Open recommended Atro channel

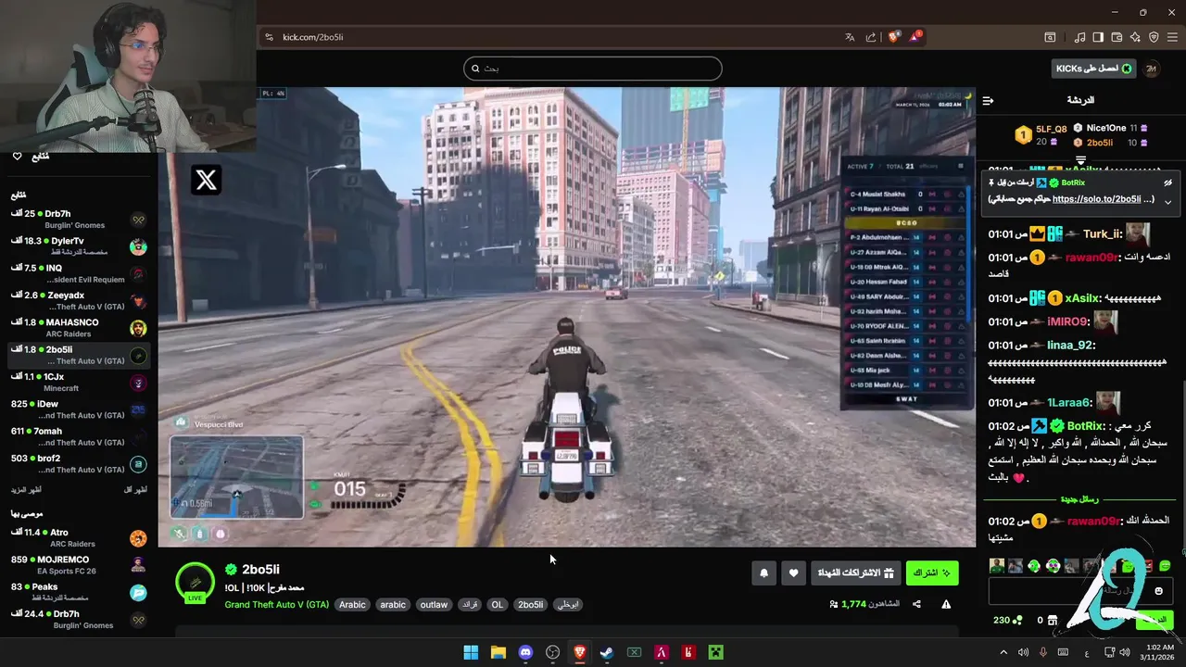pos(79,538)
